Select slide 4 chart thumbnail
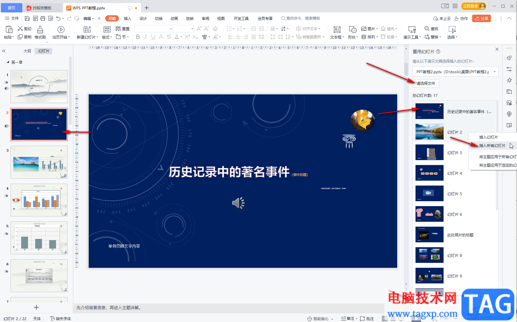 tap(39, 200)
